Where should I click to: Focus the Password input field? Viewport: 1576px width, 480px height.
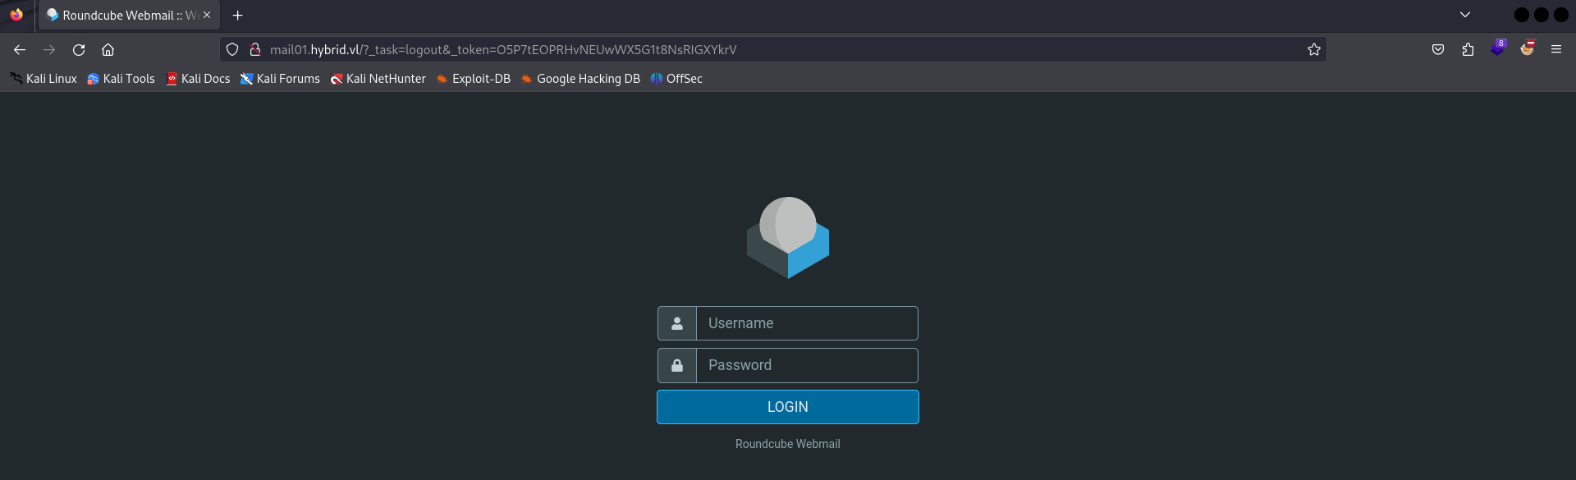tap(806, 365)
